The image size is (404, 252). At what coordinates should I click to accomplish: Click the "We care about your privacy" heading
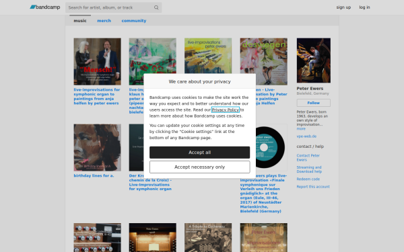(200, 81)
